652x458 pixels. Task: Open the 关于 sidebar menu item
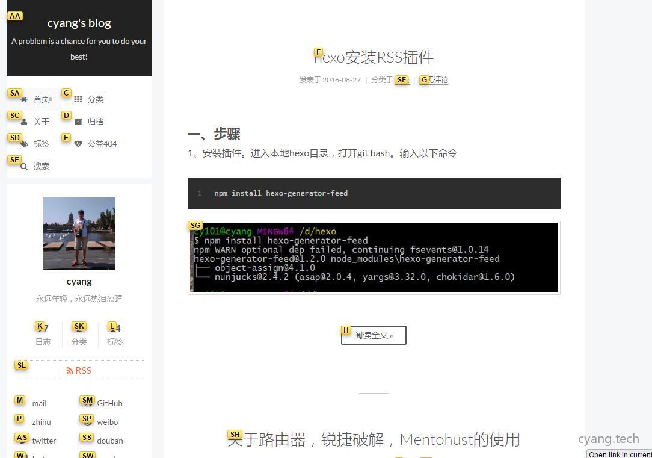[41, 121]
